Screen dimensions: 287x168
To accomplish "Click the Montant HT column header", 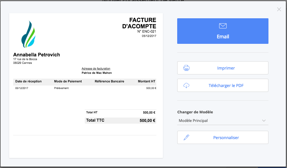I will point(147,81).
